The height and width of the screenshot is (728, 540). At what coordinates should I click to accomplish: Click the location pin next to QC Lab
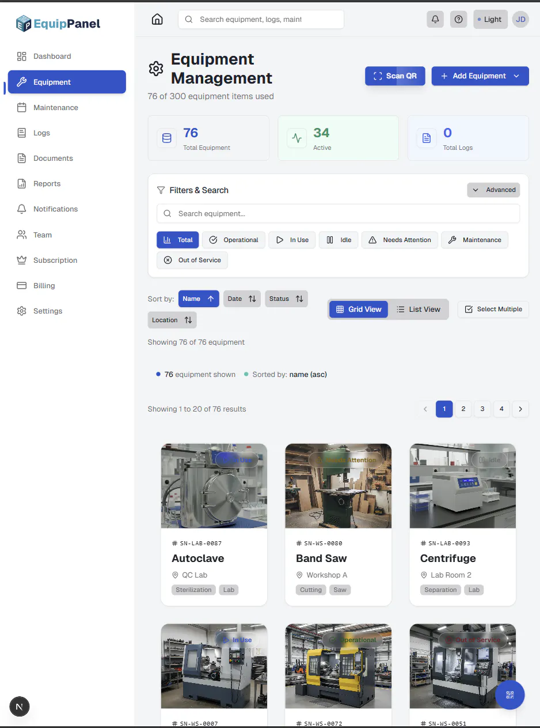(x=176, y=575)
